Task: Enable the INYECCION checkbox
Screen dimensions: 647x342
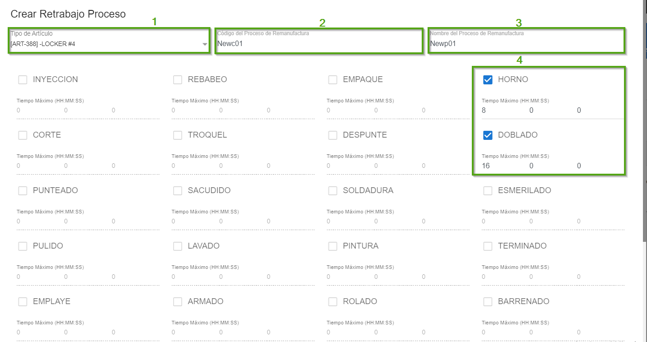Action: pyautogui.click(x=23, y=80)
